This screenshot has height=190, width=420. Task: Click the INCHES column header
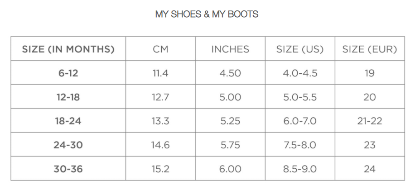pos(230,49)
